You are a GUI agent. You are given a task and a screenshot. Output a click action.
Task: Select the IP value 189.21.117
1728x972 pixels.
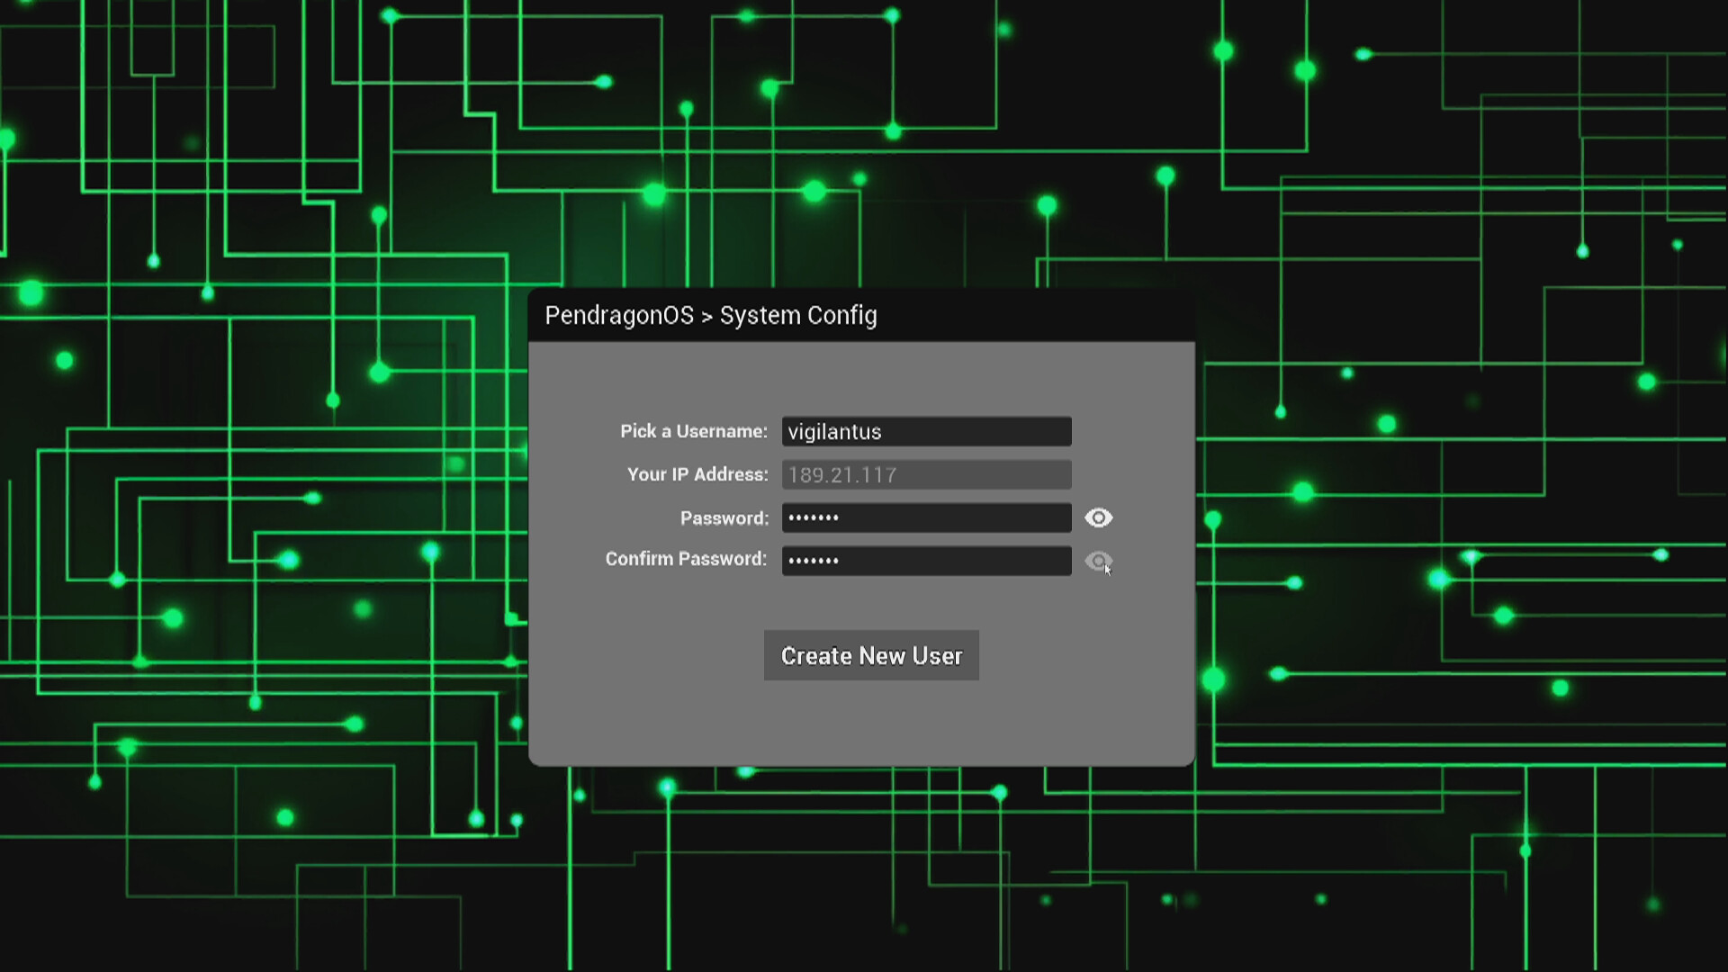842,474
